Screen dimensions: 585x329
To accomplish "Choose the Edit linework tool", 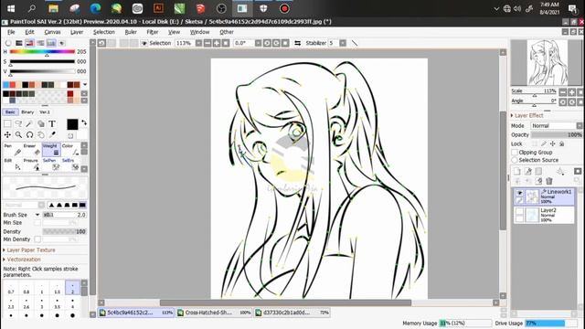I will click(x=12, y=164).
